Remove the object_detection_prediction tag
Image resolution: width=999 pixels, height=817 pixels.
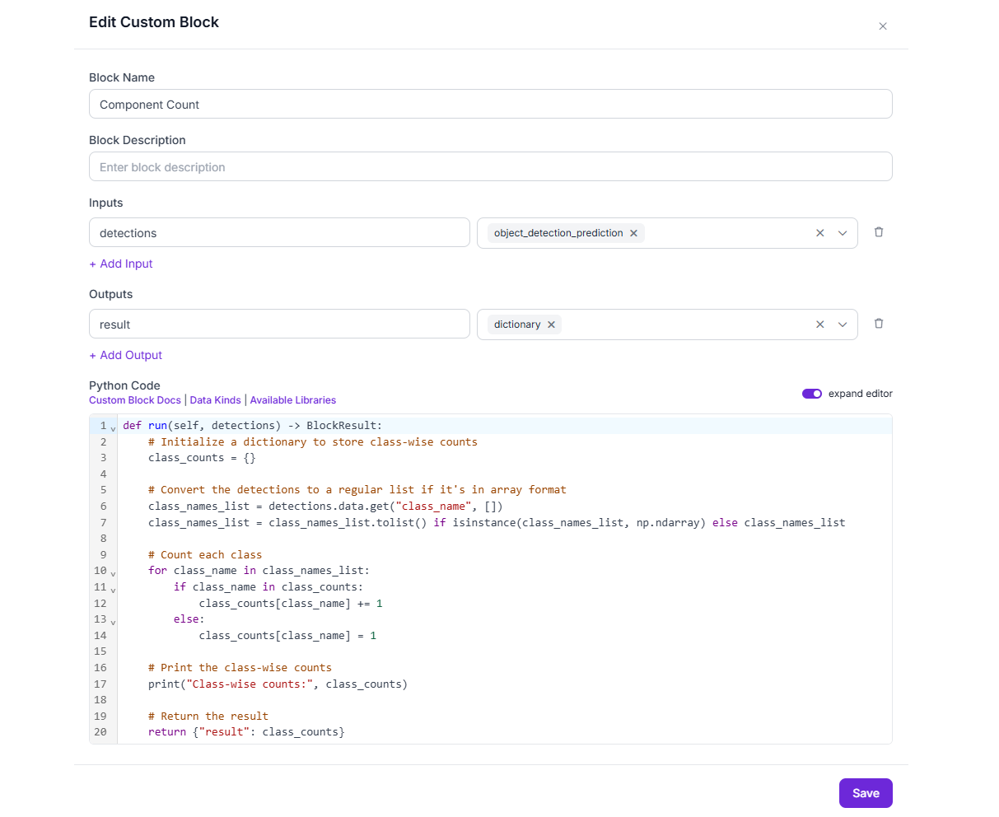click(633, 233)
